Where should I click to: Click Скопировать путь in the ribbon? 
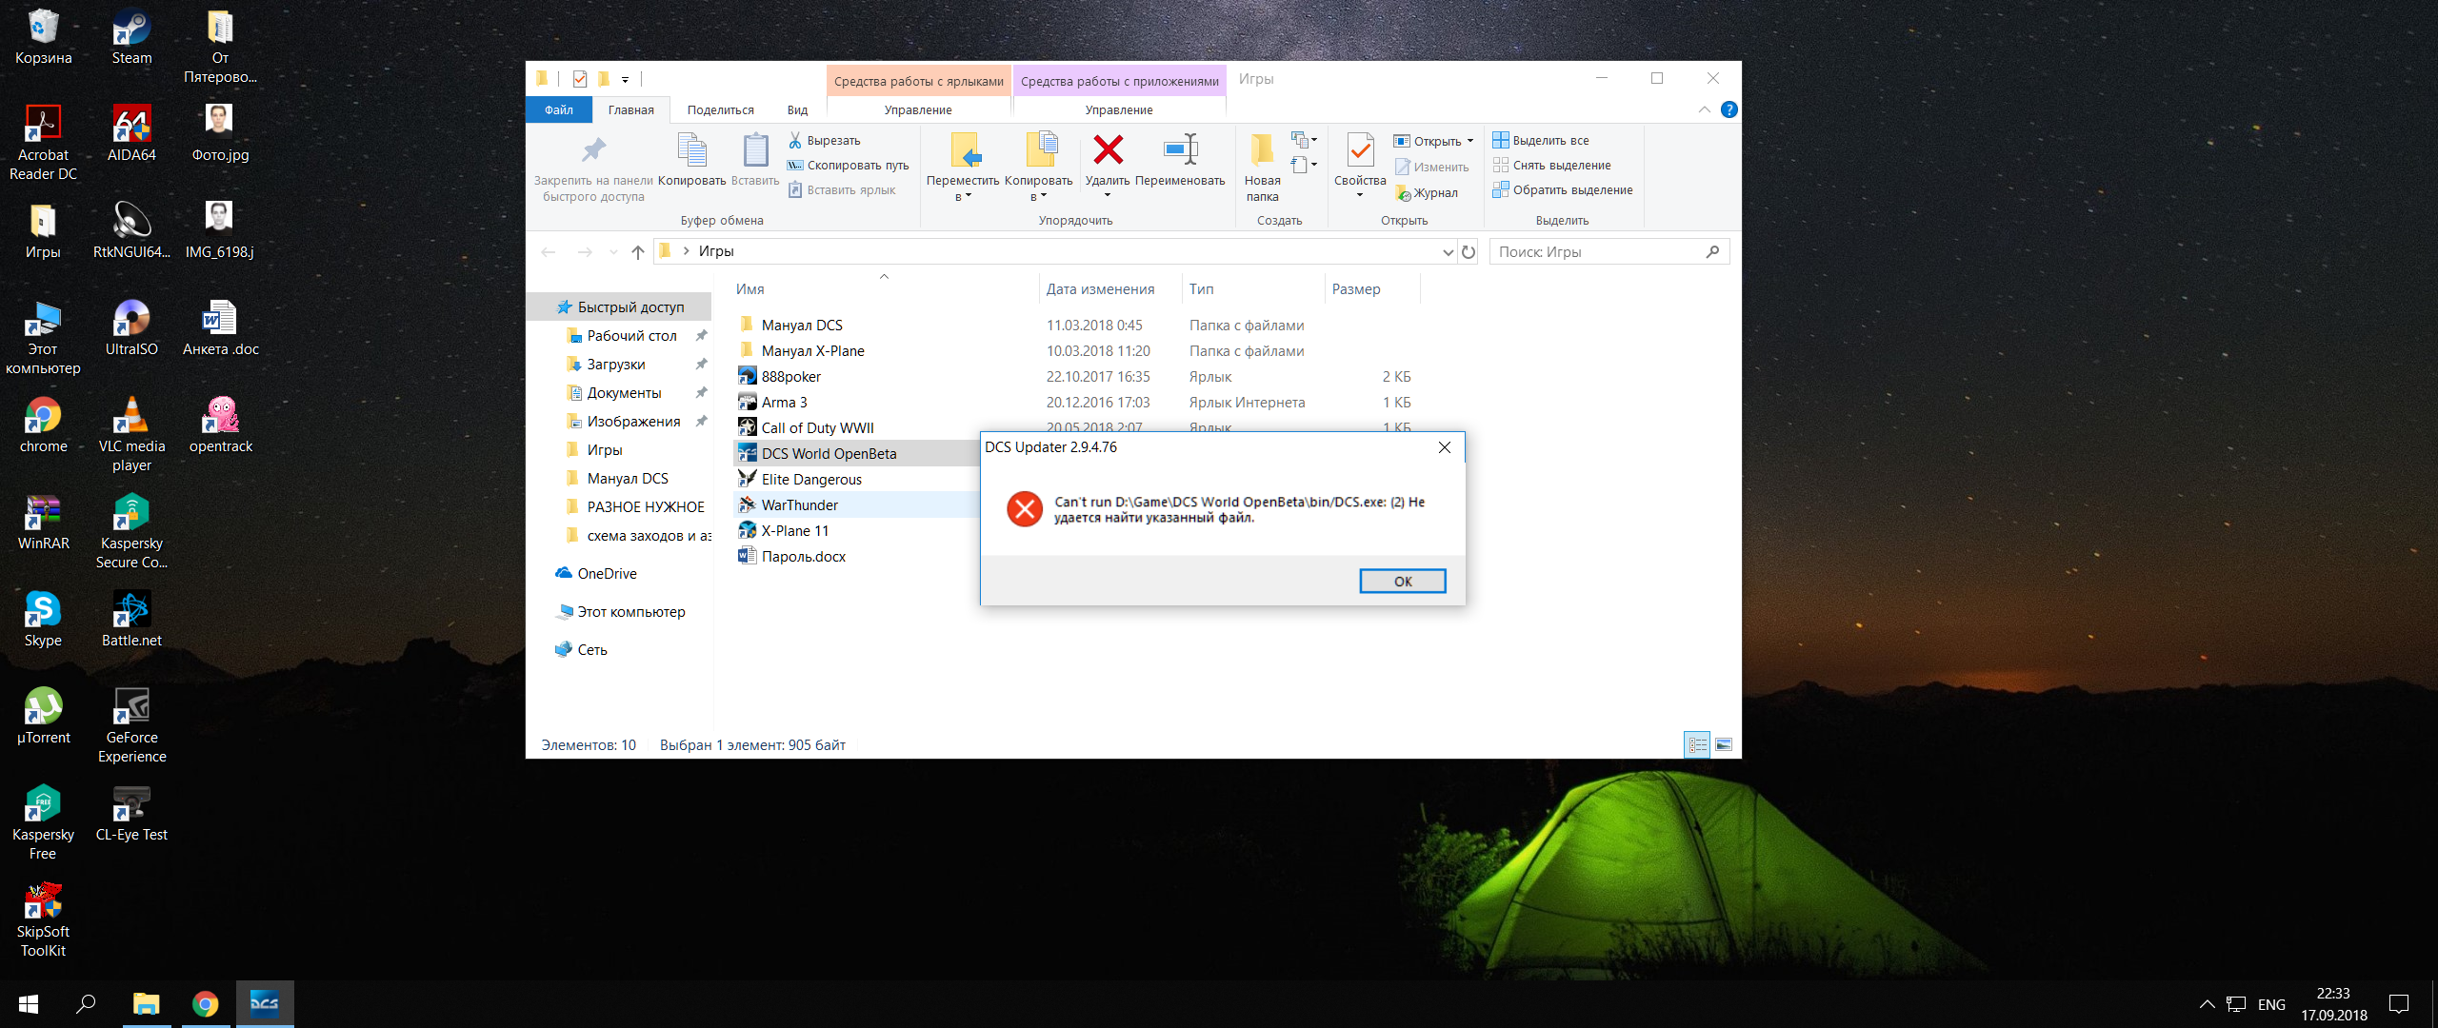click(x=848, y=165)
